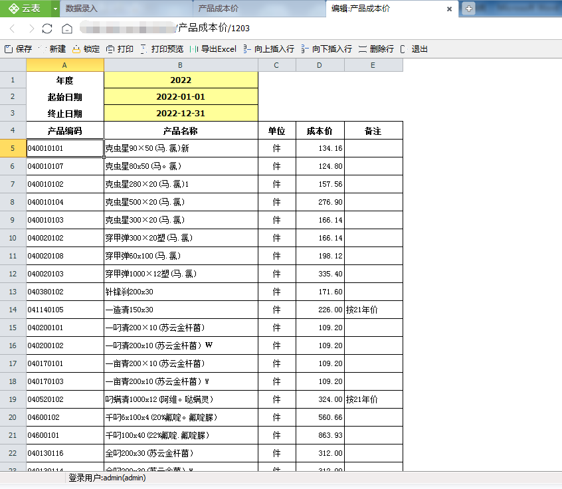Select column header C
The height and width of the screenshot is (489, 562).
pyautogui.click(x=277, y=65)
